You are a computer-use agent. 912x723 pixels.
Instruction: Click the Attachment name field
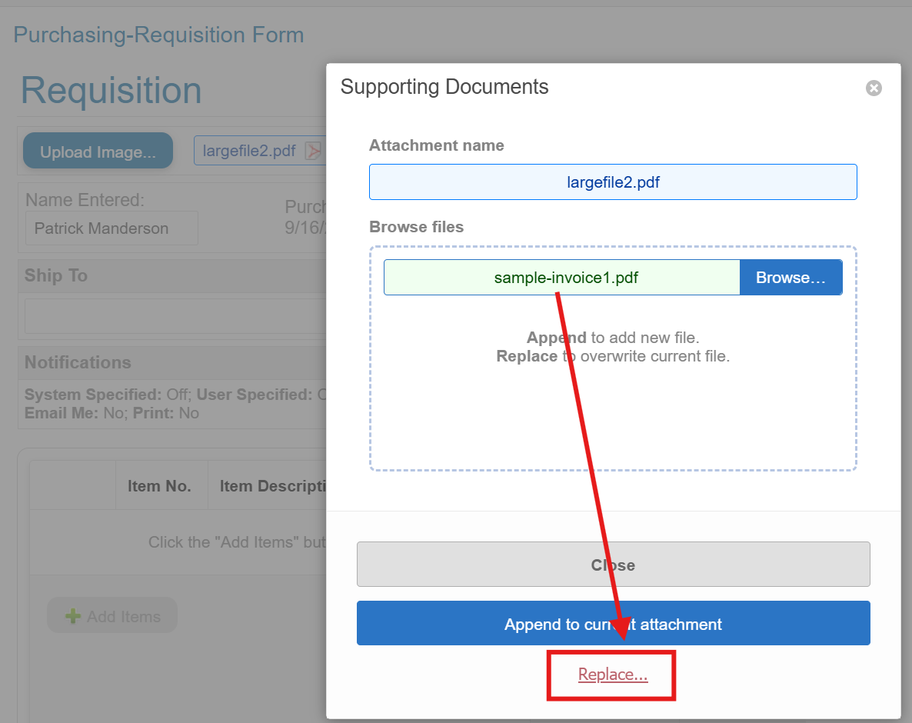[x=612, y=182]
